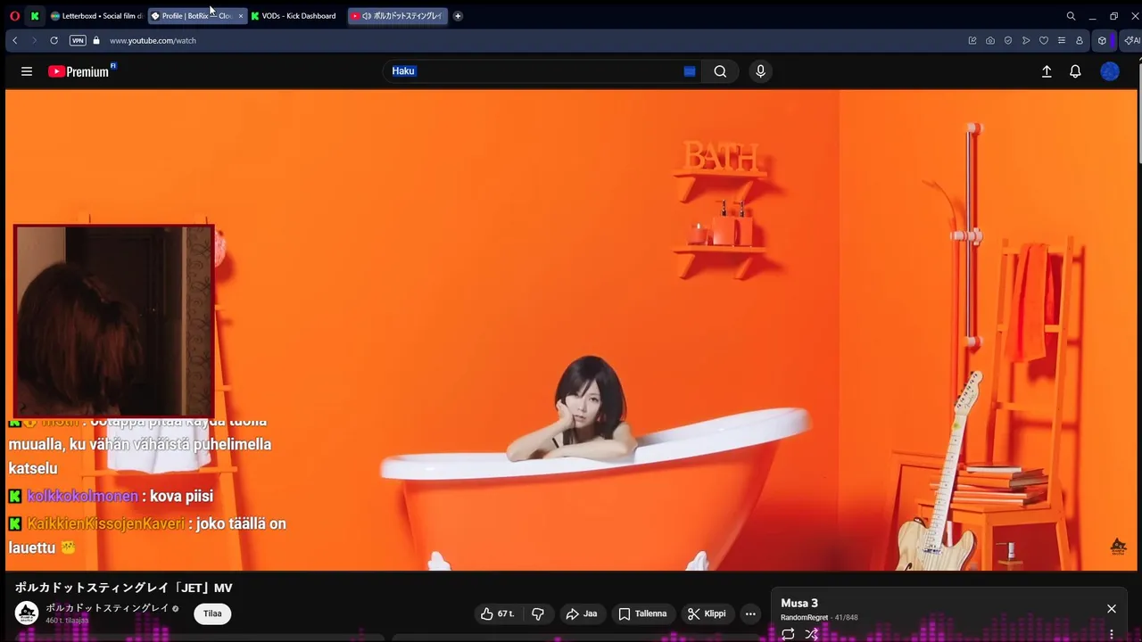Close the Musa 3 playlist panel
This screenshot has width=1142, height=642.
pos(1112,609)
